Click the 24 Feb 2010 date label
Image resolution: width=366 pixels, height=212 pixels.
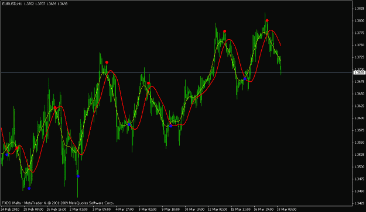click(x=10, y=210)
